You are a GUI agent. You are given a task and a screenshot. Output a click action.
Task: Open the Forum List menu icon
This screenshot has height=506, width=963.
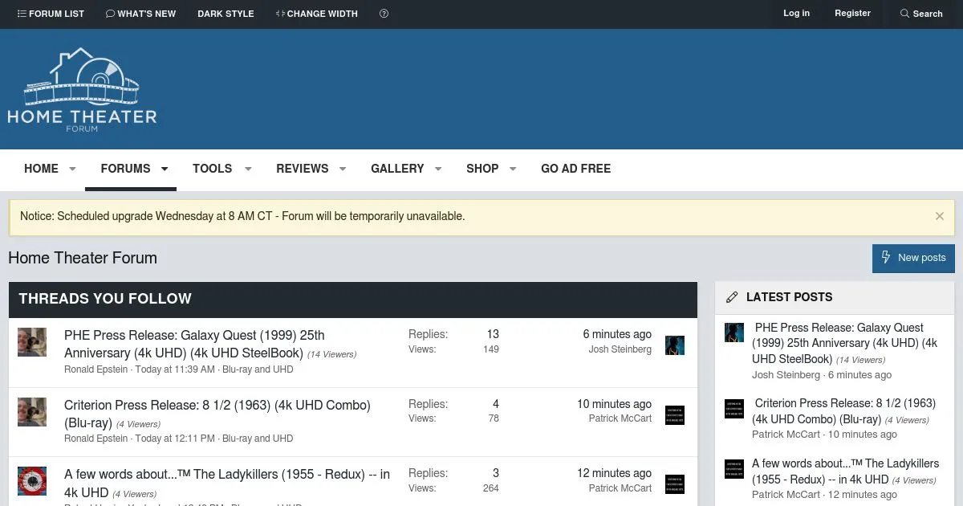coord(22,14)
